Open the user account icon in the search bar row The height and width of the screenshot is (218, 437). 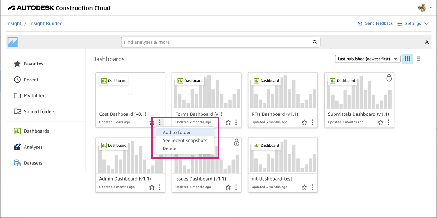click(x=427, y=42)
